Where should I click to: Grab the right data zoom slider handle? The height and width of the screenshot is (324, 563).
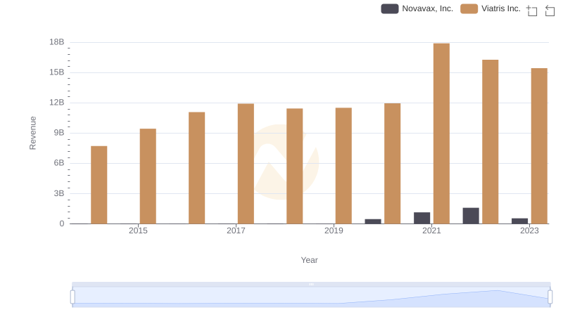[x=550, y=297]
